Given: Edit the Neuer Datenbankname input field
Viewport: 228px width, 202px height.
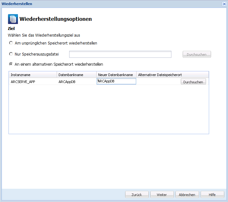Looking at the screenshot, I should point(116,81).
